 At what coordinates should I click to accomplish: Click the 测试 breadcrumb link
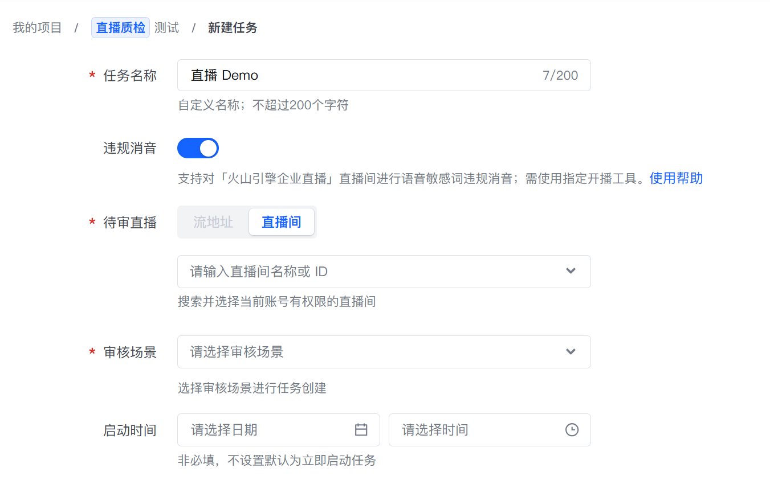coord(166,27)
